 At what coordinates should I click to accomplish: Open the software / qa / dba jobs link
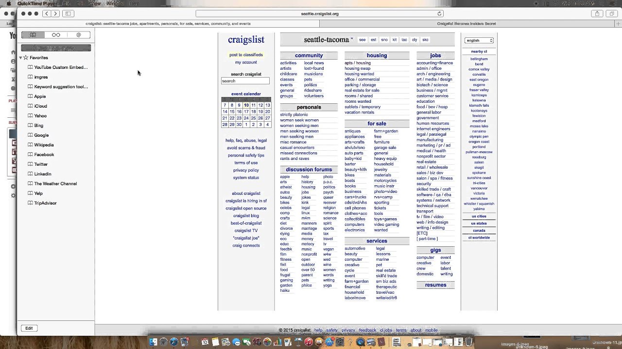point(433,195)
